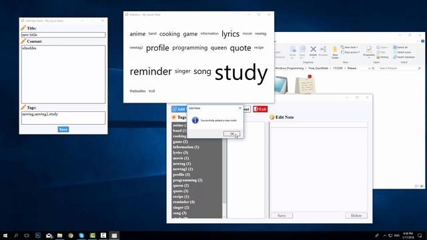The width and height of the screenshot is (427, 240).
Task: Click the Edit Note content text area
Action: click(x=318, y=169)
